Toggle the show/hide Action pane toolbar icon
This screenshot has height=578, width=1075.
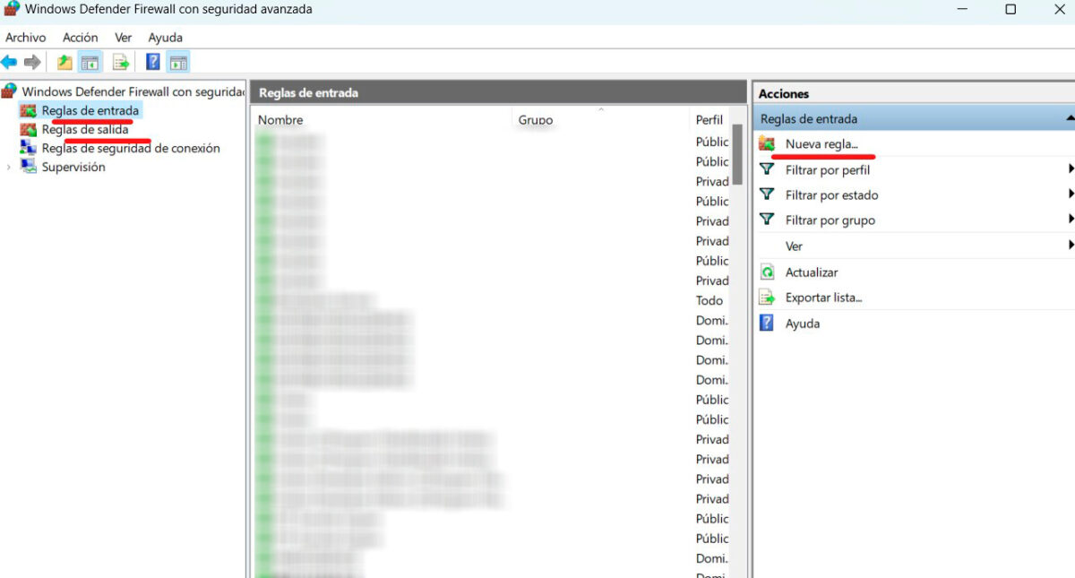tap(178, 62)
